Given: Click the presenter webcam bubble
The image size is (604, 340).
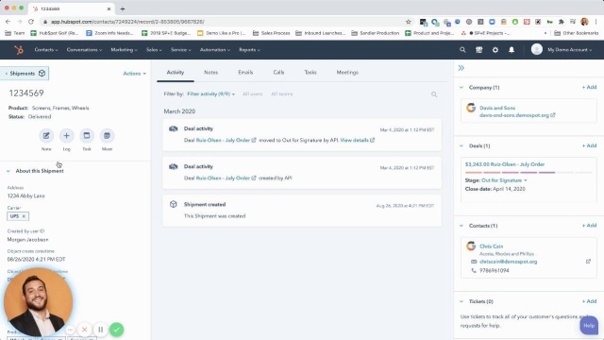Looking at the screenshot, I should [38, 302].
